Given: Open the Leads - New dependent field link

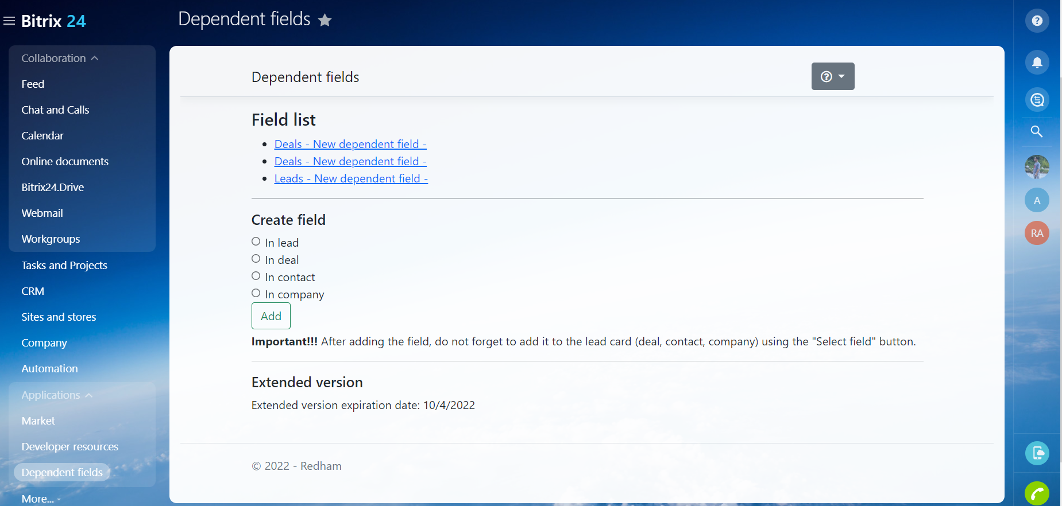Looking at the screenshot, I should coord(351,178).
